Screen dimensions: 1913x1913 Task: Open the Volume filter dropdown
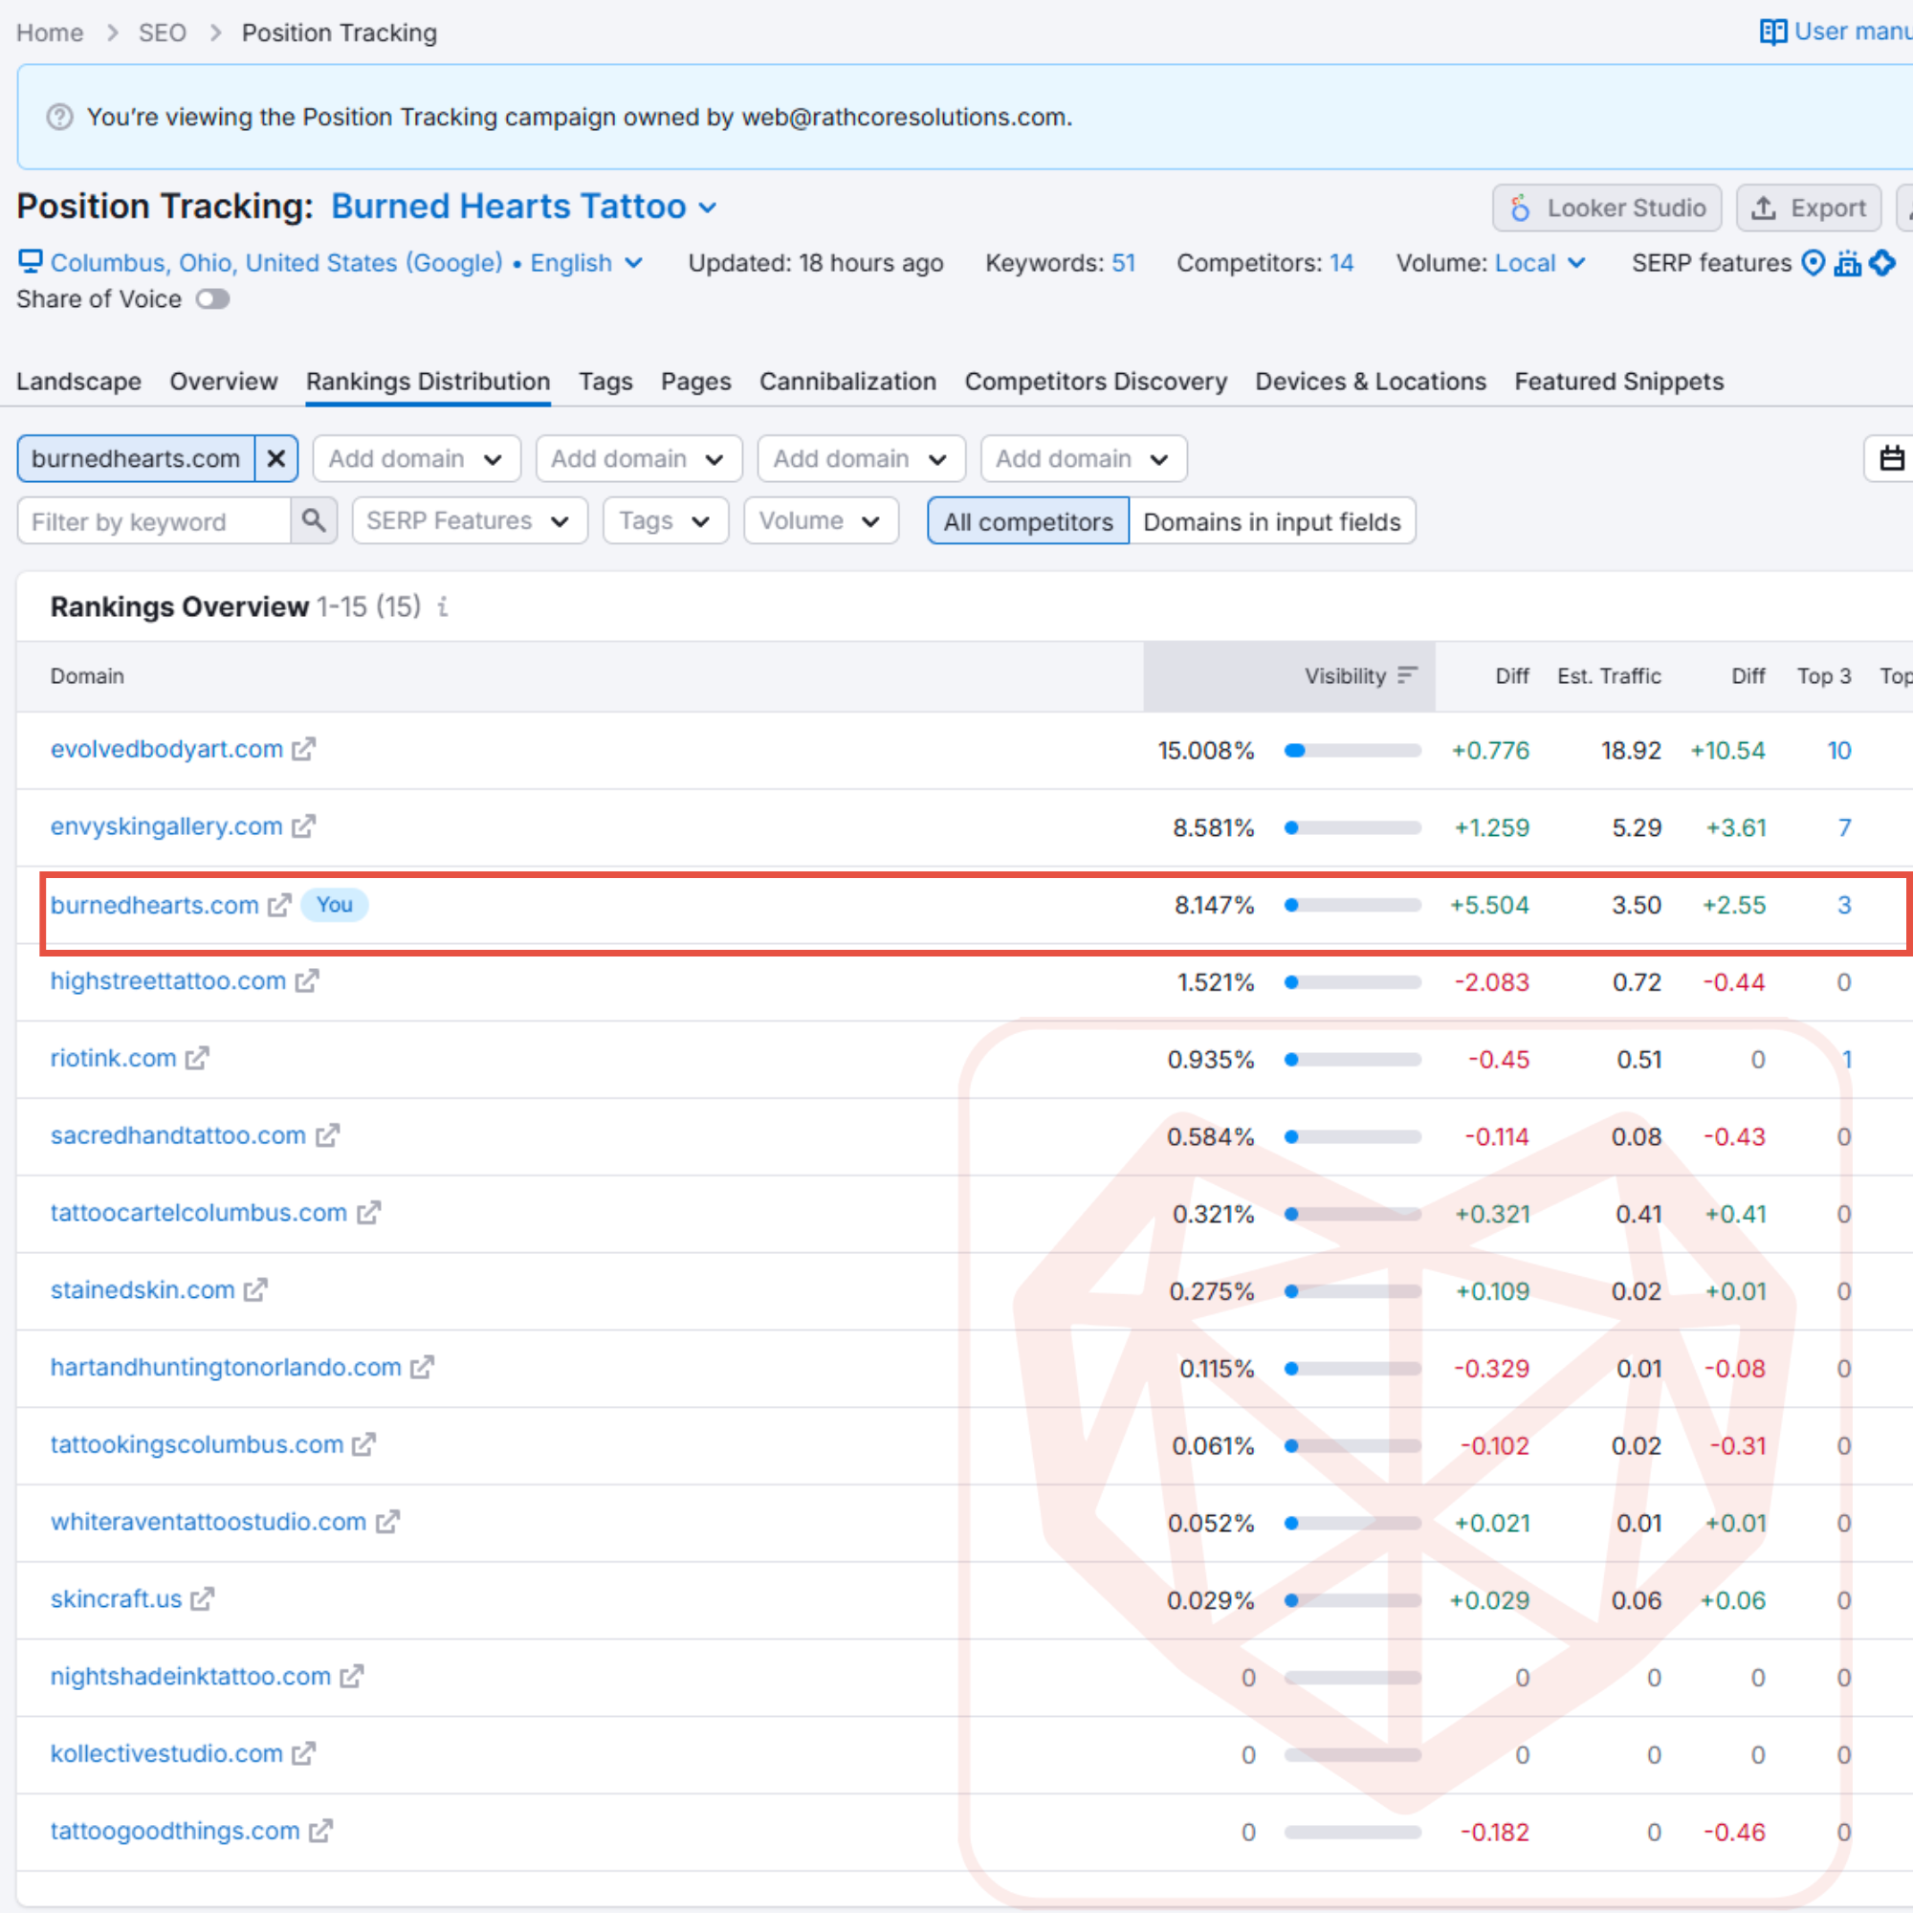click(820, 521)
